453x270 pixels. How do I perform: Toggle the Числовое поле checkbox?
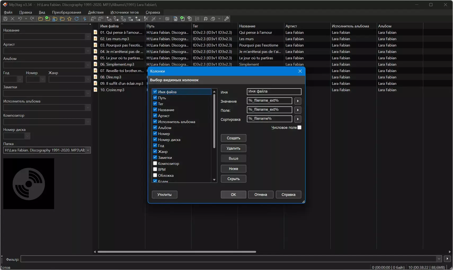[x=299, y=128]
